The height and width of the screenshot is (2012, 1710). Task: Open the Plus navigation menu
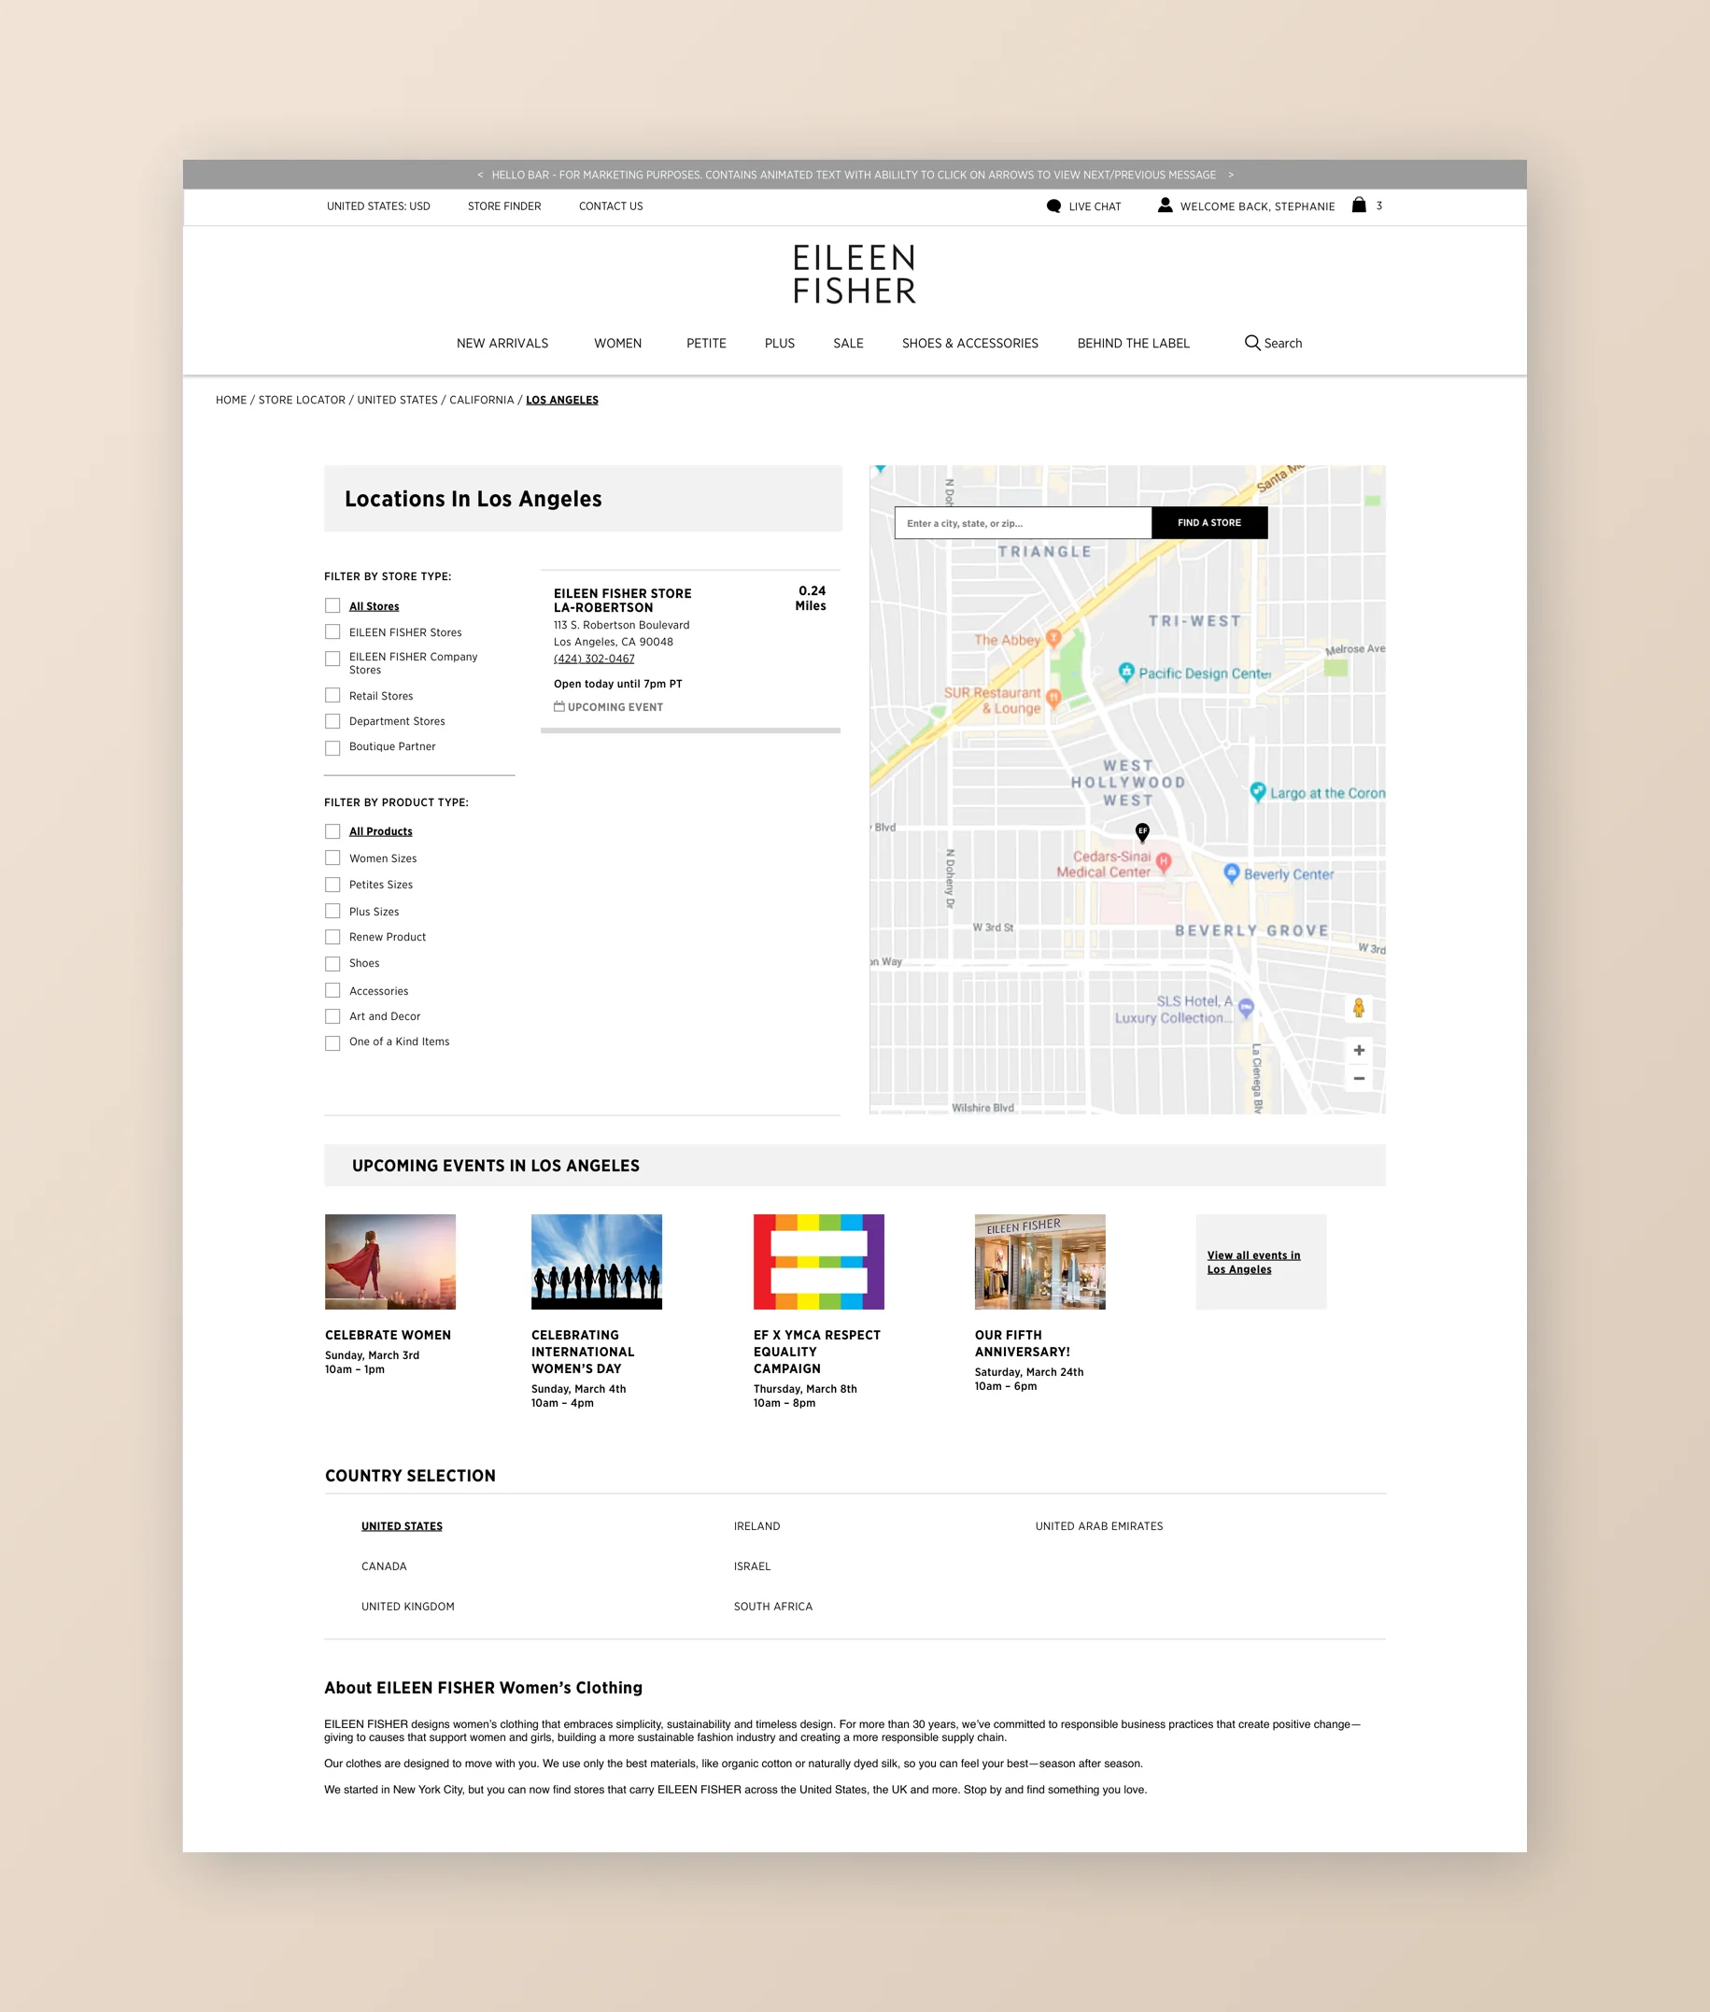click(780, 343)
